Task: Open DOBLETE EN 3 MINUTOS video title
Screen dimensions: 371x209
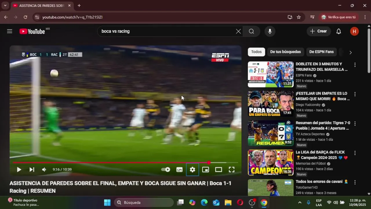Action: pos(321,67)
